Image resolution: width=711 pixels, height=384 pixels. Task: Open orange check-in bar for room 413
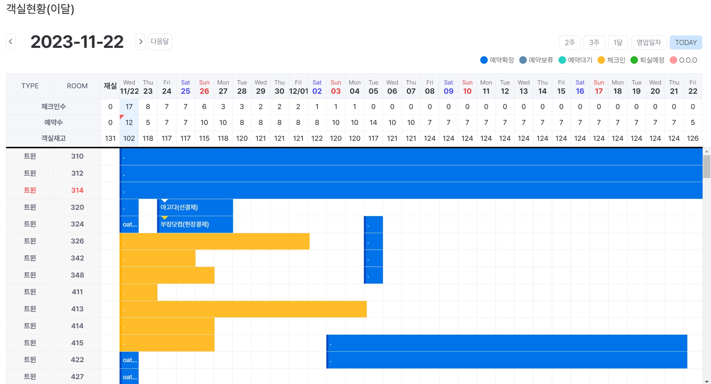point(243,309)
